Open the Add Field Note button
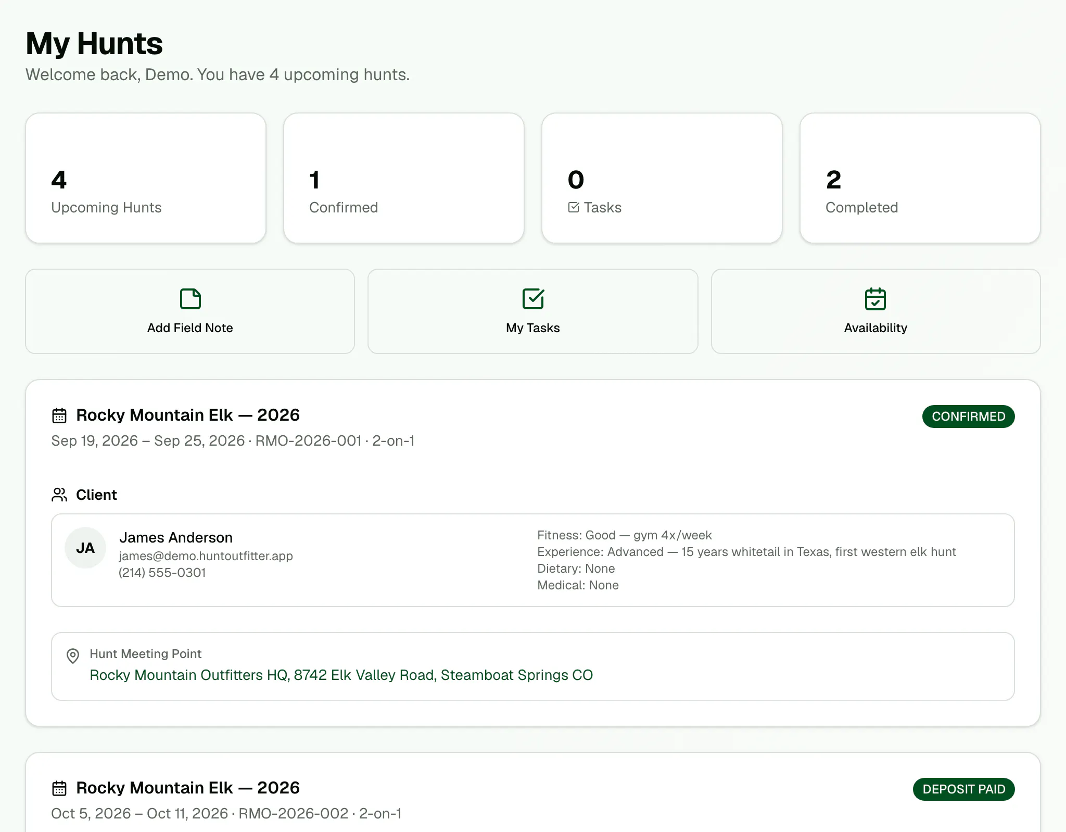 click(x=190, y=311)
